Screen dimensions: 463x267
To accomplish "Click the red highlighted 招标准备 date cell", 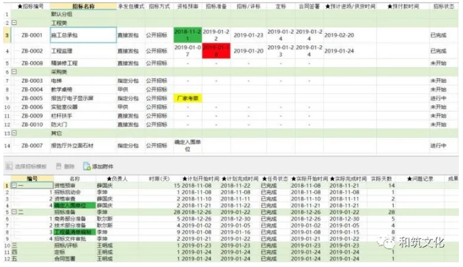I will [x=216, y=50].
